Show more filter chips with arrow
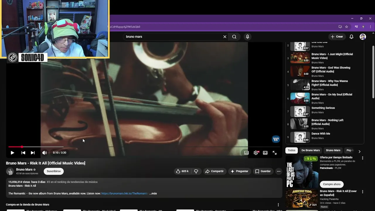 pos(359,151)
